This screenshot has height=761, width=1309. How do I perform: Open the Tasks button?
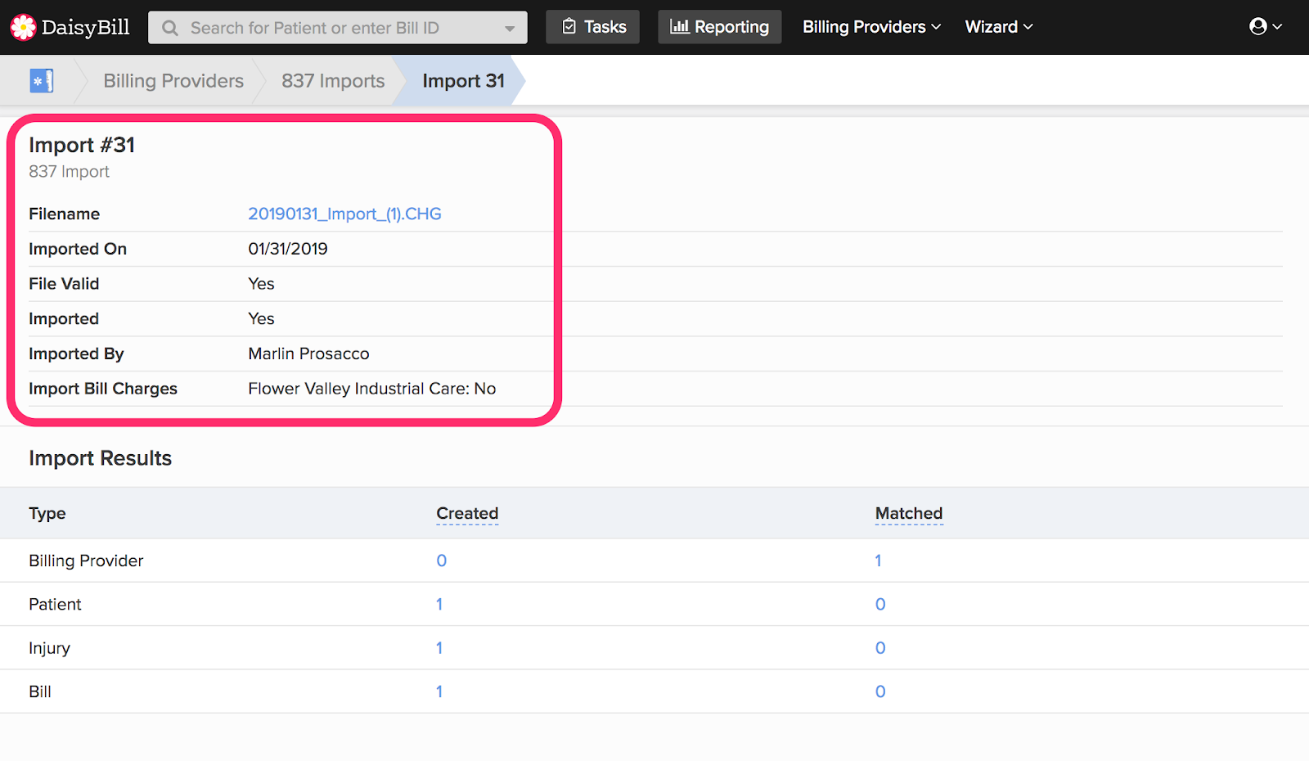(593, 27)
